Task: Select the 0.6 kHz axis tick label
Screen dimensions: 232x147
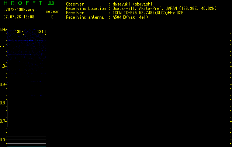Action: pyautogui.click(x=3, y=140)
